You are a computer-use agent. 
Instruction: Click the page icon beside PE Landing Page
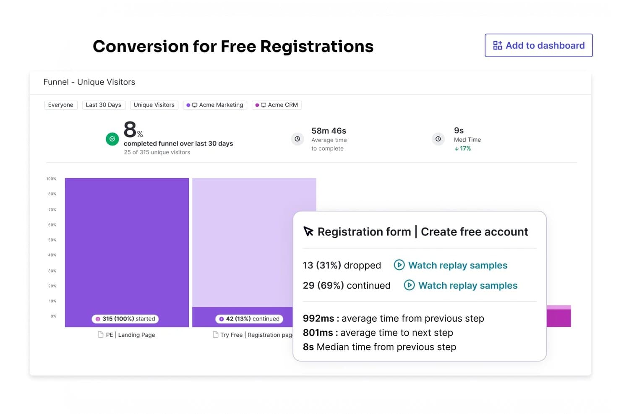coord(101,334)
